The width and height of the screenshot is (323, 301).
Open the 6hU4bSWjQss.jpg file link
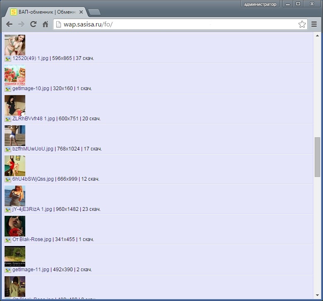coord(33,179)
